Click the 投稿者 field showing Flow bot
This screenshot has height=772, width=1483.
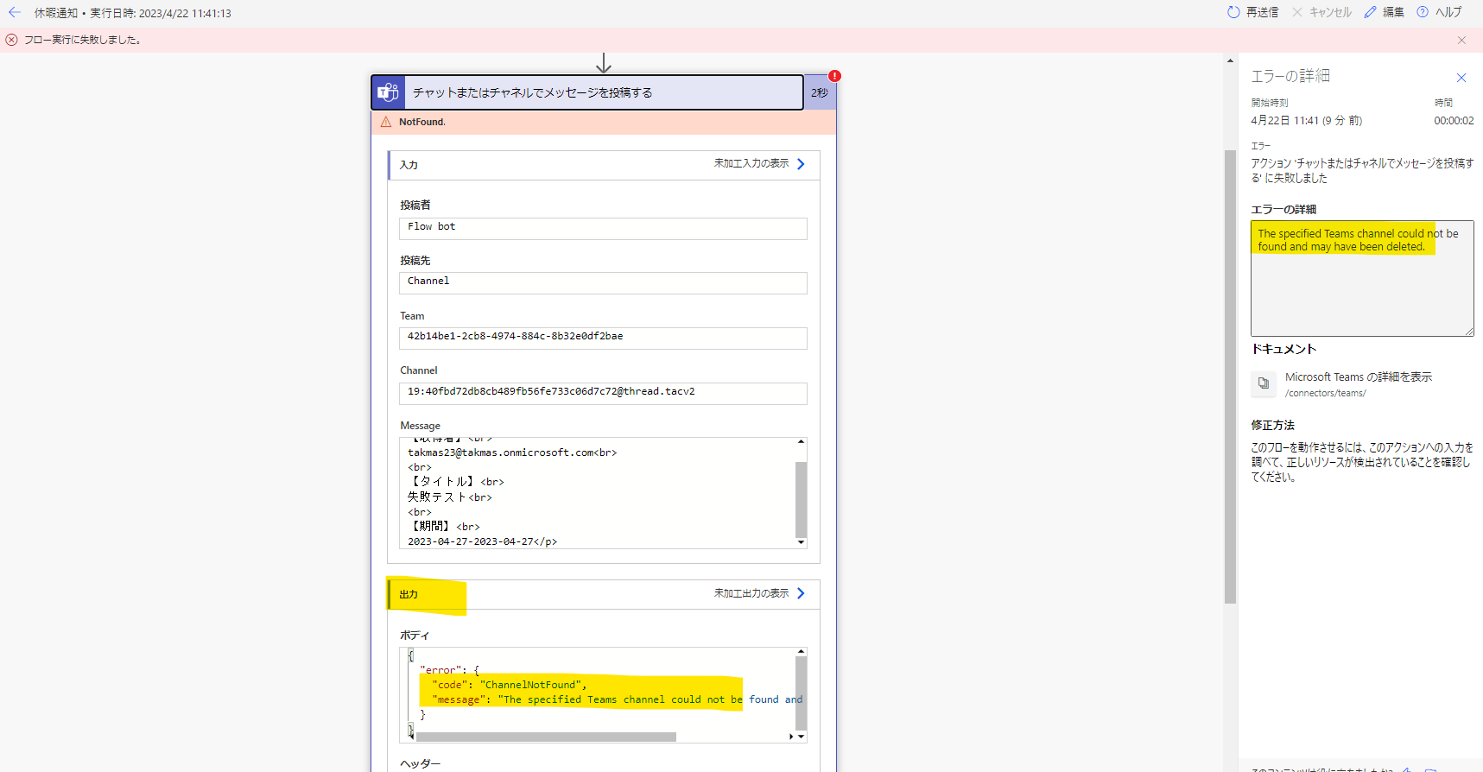[603, 228]
